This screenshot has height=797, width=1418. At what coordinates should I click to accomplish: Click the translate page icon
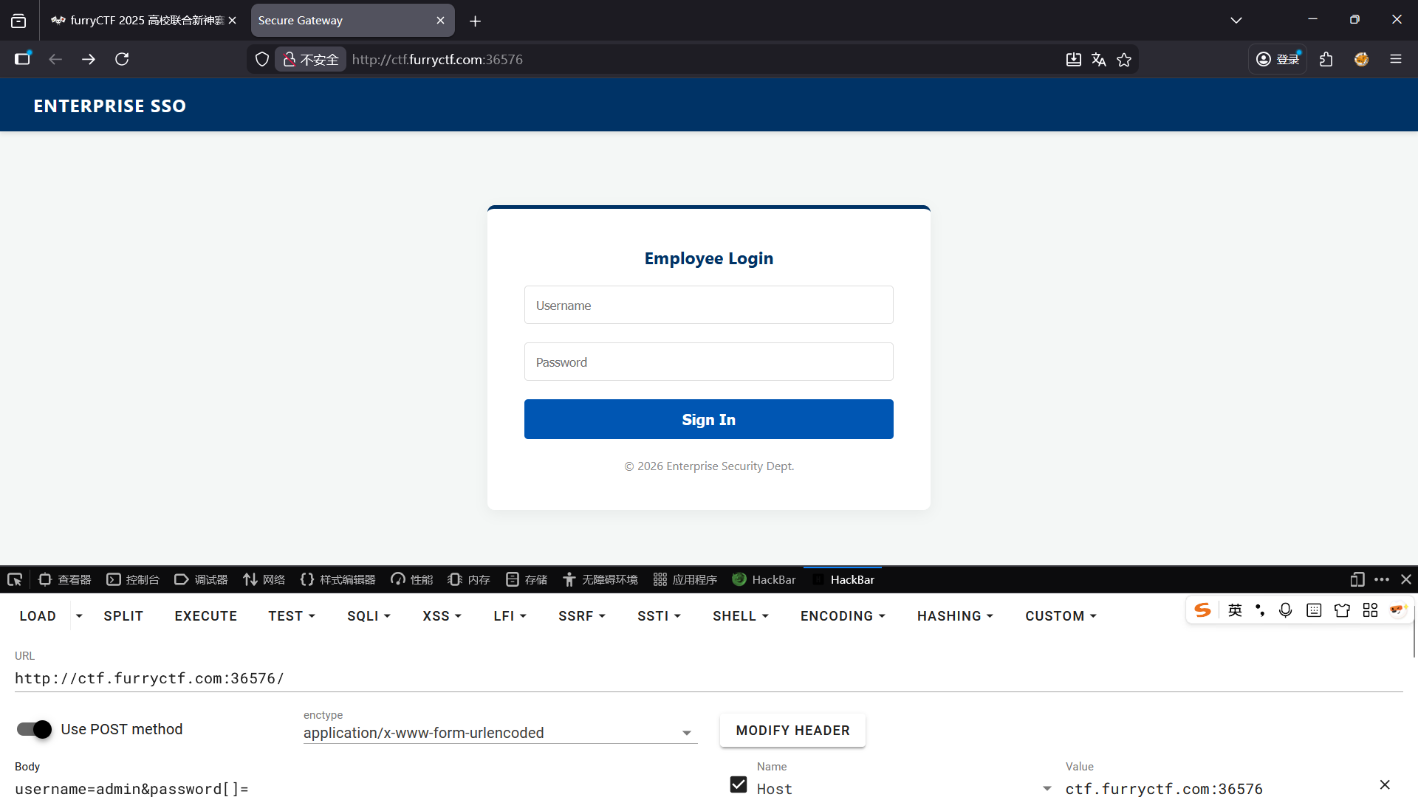click(x=1099, y=60)
